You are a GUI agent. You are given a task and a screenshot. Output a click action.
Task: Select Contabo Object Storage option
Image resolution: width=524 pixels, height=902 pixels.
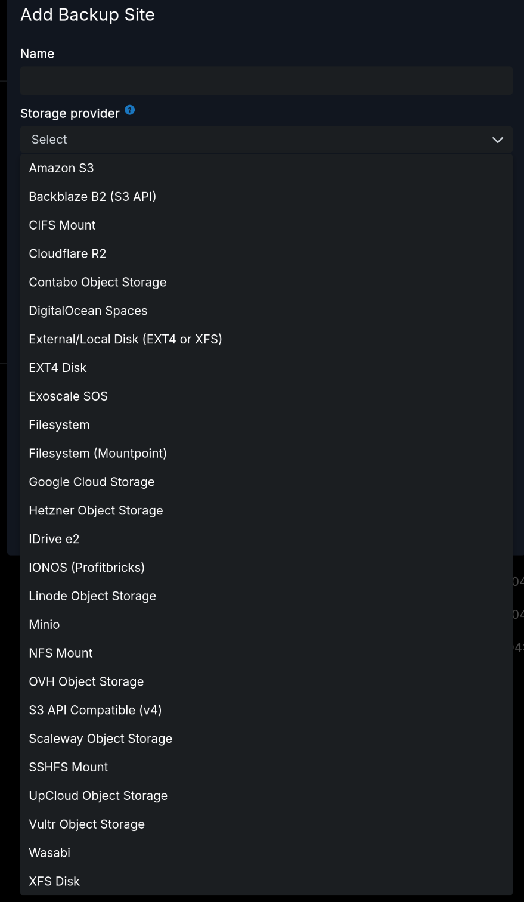97,282
